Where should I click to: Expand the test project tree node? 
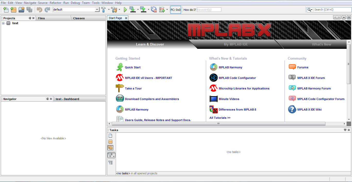click(x=3, y=23)
